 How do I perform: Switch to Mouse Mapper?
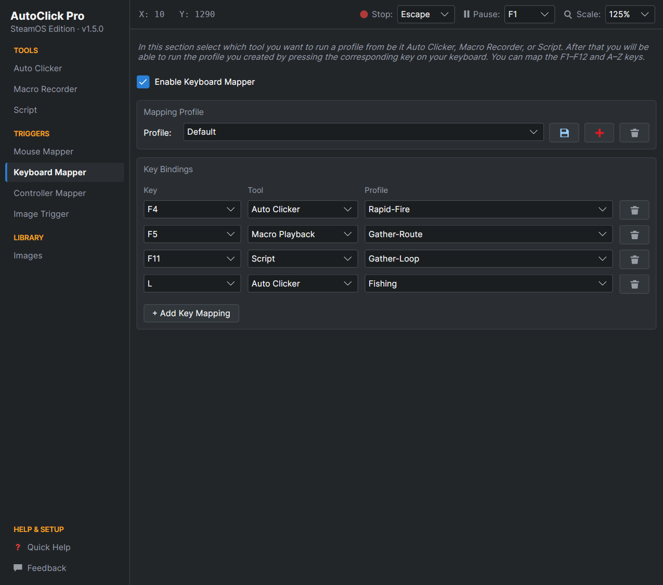[64, 151]
